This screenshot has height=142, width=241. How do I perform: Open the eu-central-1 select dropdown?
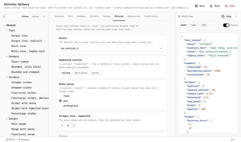112,48
